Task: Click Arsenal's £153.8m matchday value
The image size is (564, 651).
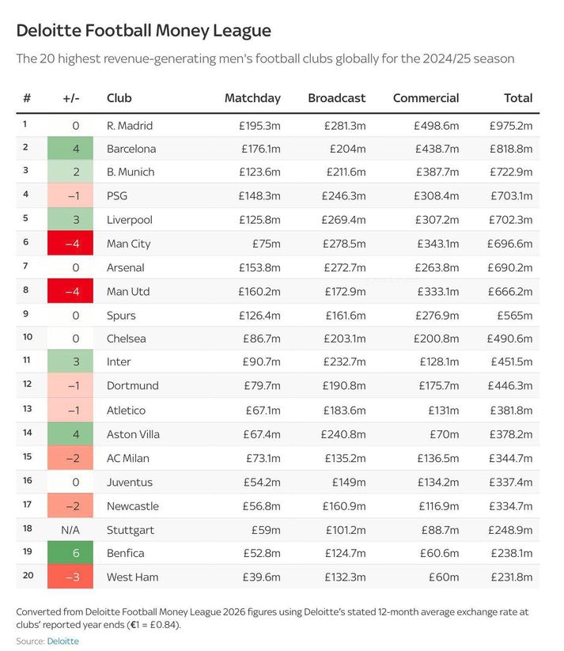Action: click(259, 267)
